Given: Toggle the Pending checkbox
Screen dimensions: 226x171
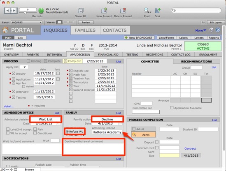Looking at the screenshot, I should click(x=28, y=61).
